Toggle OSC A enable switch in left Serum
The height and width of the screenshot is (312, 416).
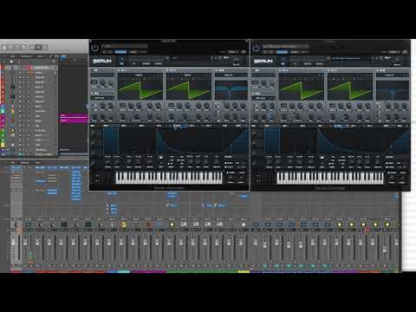pyautogui.click(x=120, y=70)
